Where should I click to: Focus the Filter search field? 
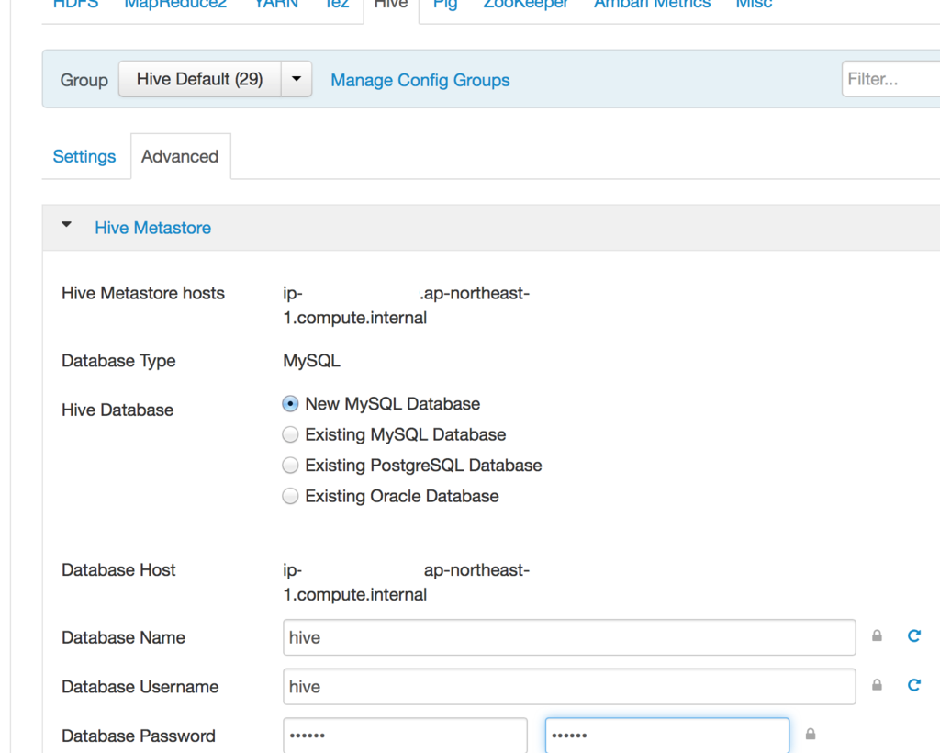890,79
